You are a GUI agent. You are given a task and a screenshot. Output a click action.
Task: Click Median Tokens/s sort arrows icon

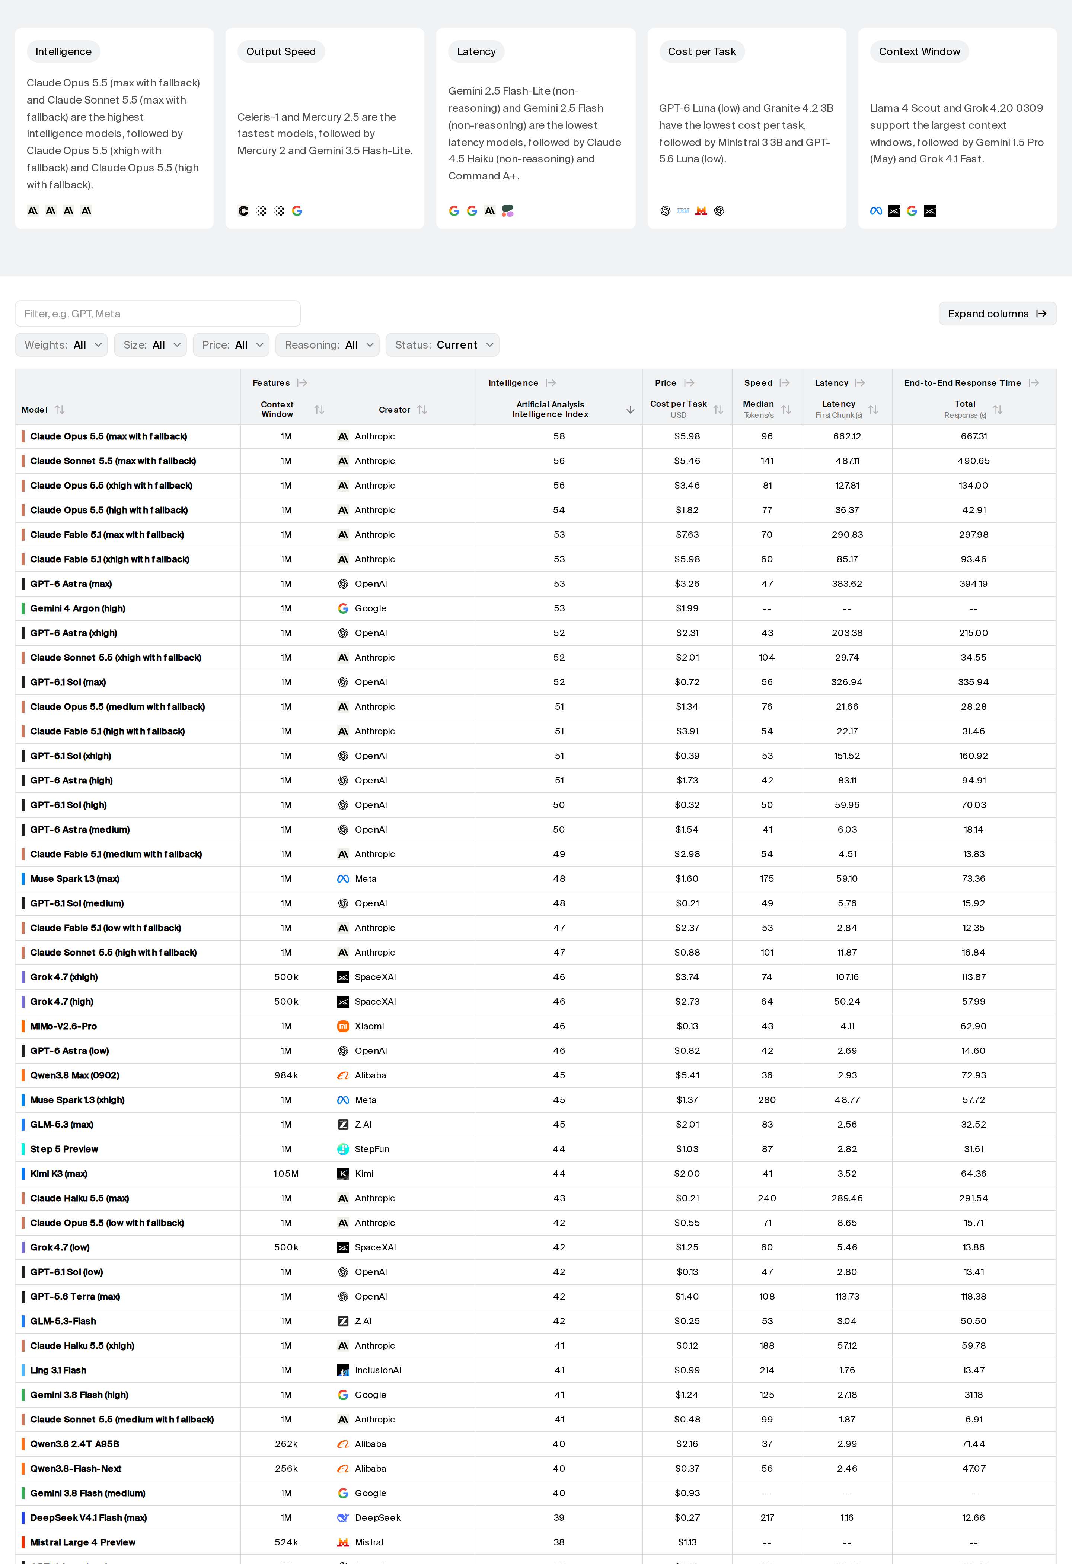786,409
